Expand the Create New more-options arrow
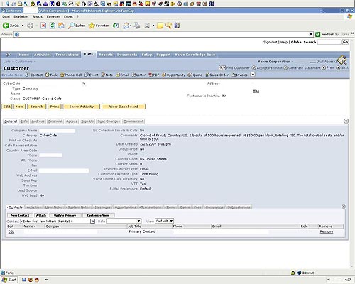The width and height of the screenshot is (355, 284). pos(253,75)
